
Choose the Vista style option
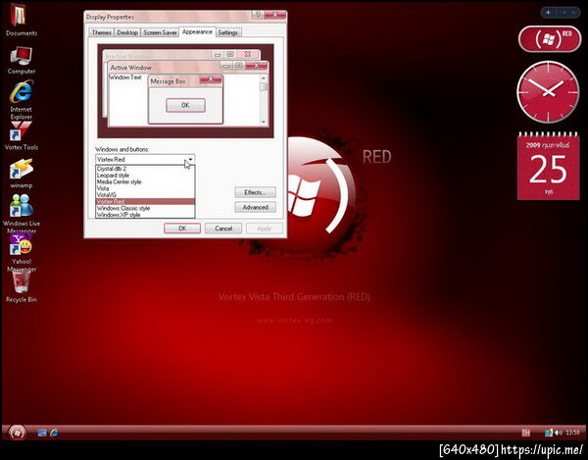pos(145,188)
